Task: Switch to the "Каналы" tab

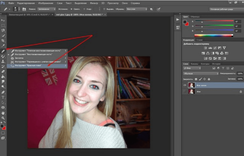Action: tap(194, 64)
